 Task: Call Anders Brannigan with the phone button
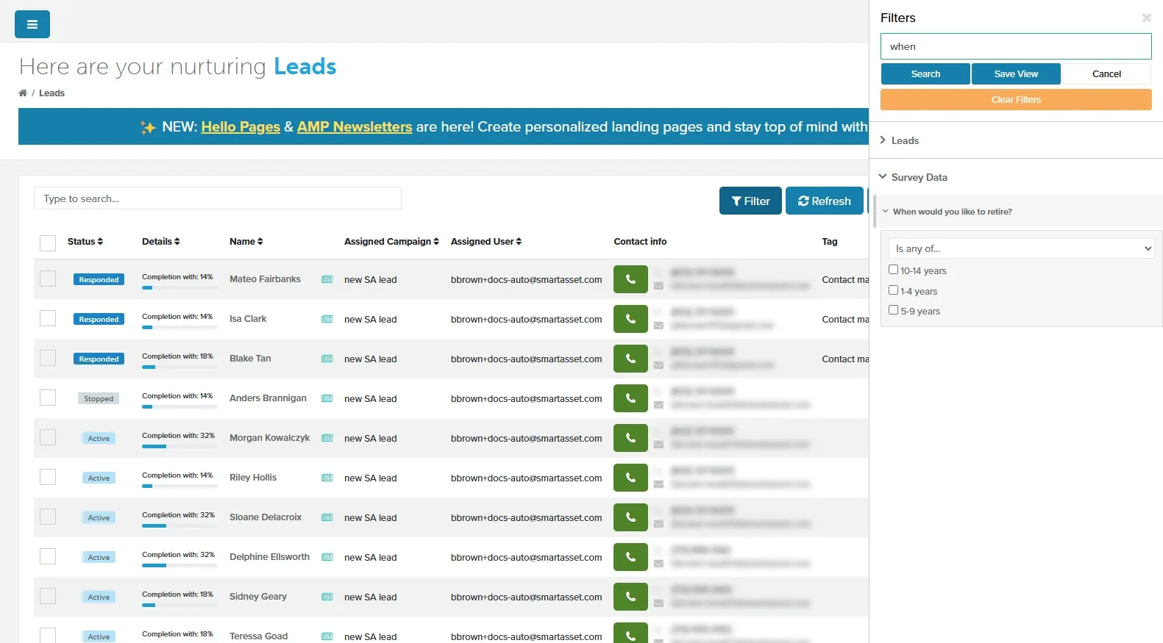(x=630, y=398)
